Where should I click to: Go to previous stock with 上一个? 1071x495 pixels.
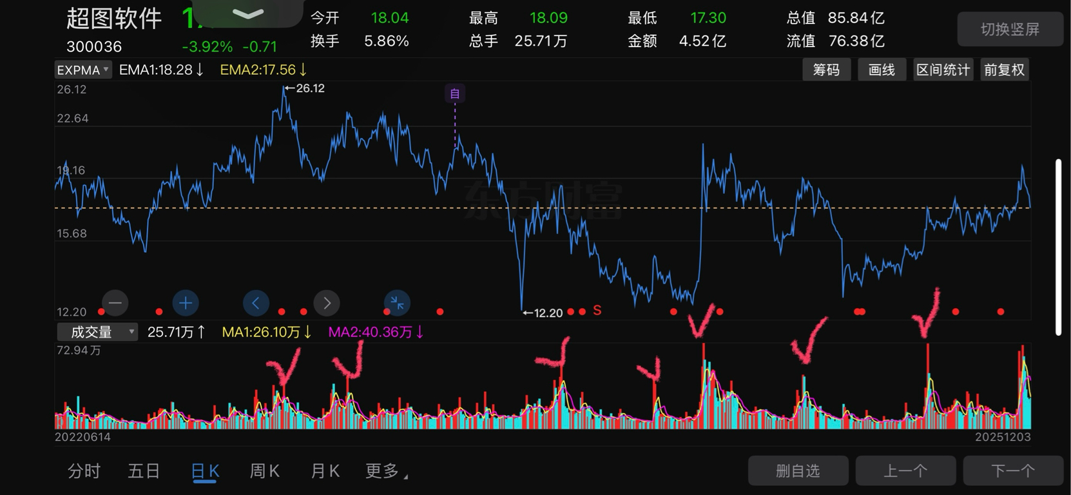(905, 471)
